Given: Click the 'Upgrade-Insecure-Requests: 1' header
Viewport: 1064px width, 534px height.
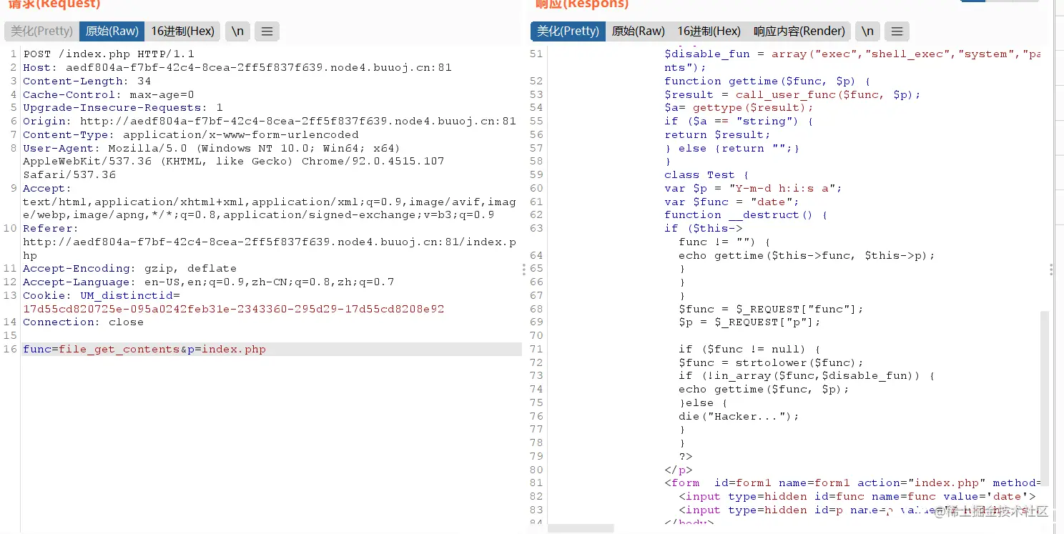Looking at the screenshot, I should (x=123, y=107).
